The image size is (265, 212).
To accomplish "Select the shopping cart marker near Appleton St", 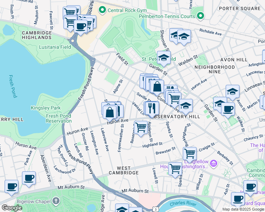I will click(x=141, y=128).
